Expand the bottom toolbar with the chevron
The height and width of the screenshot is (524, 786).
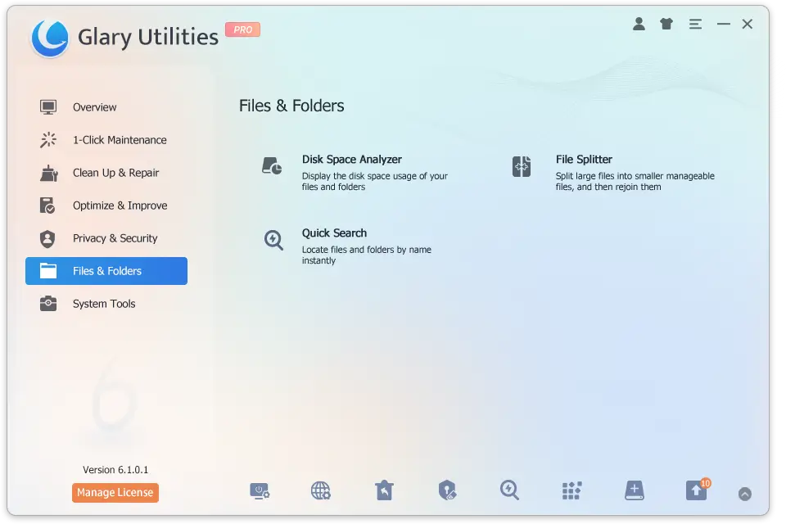[x=745, y=494]
